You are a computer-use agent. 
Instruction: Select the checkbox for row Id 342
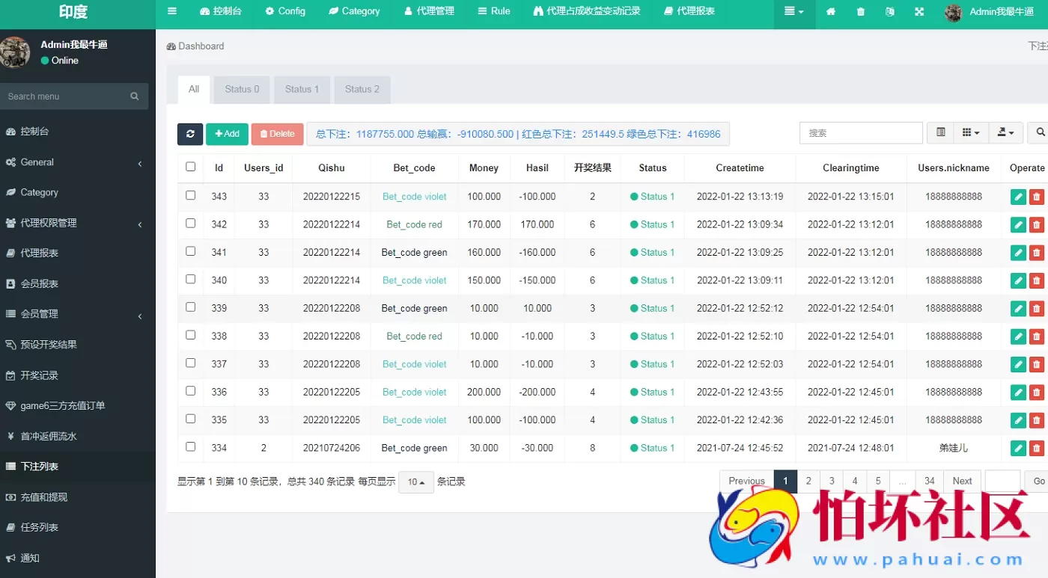tap(190, 224)
